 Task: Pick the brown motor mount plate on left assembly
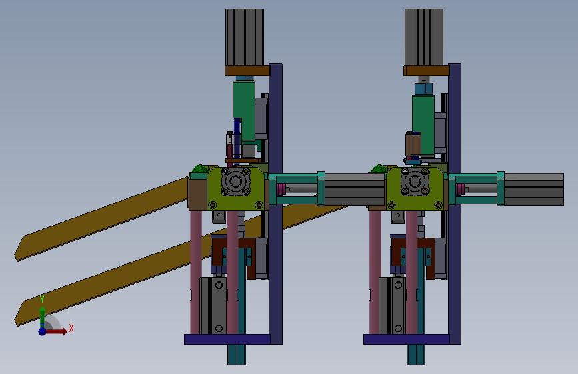247,71
